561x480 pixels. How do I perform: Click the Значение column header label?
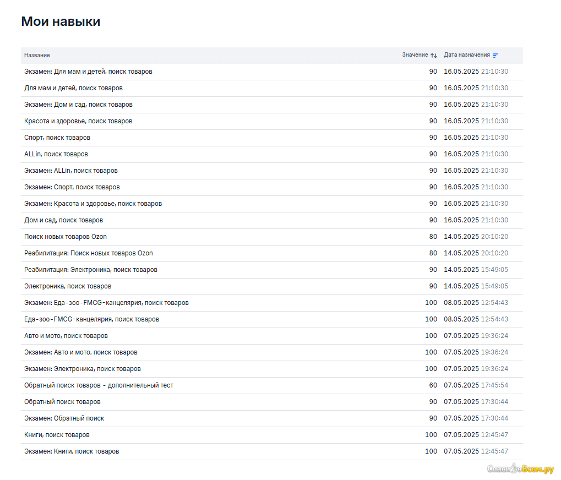point(415,55)
